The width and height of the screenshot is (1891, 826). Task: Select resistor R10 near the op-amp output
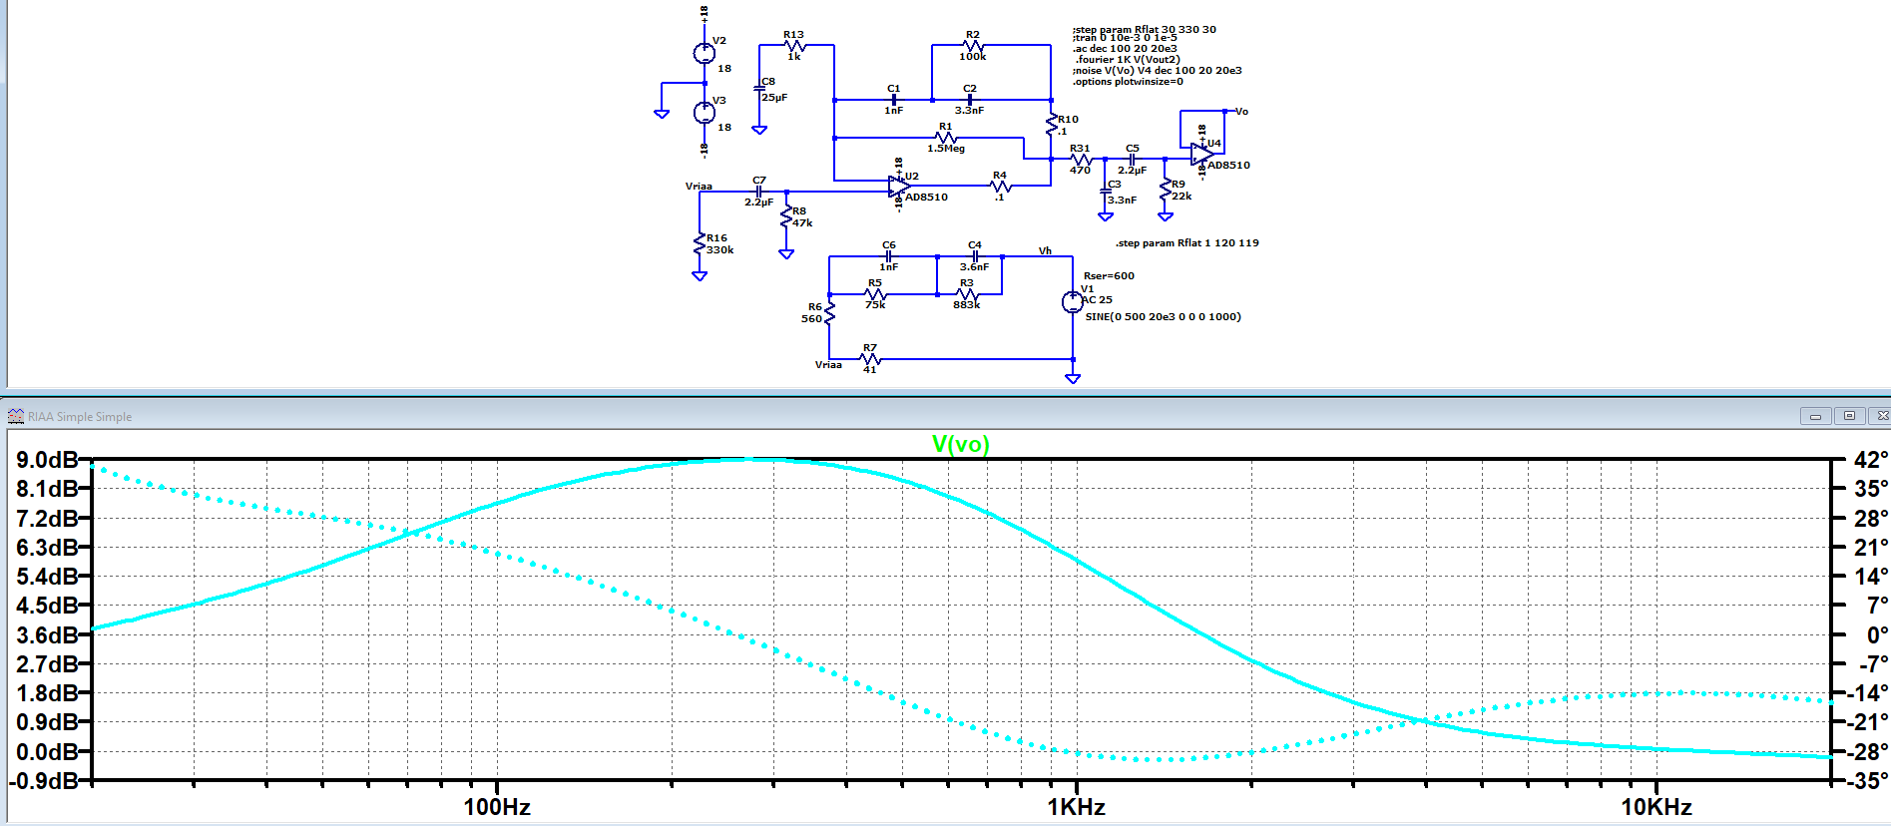pyautogui.click(x=1051, y=125)
